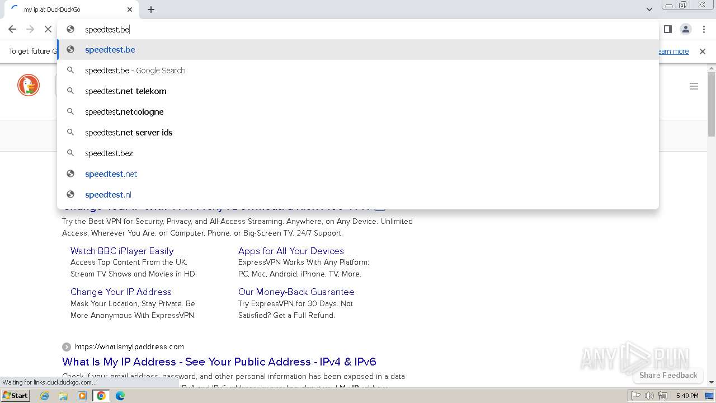The image size is (716, 403).
Task: Select 'speedtest.net server ids' suggestion
Action: [358, 133]
